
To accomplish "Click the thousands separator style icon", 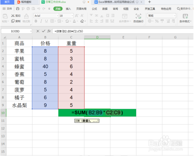I will pyautogui.click(x=162, y=21).
